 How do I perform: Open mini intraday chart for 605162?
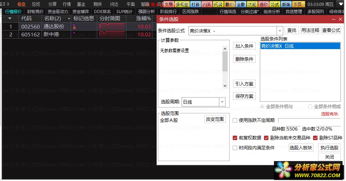[x=112, y=34]
